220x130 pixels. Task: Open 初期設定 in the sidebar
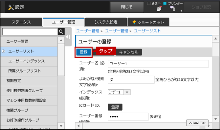[x=29, y=81]
